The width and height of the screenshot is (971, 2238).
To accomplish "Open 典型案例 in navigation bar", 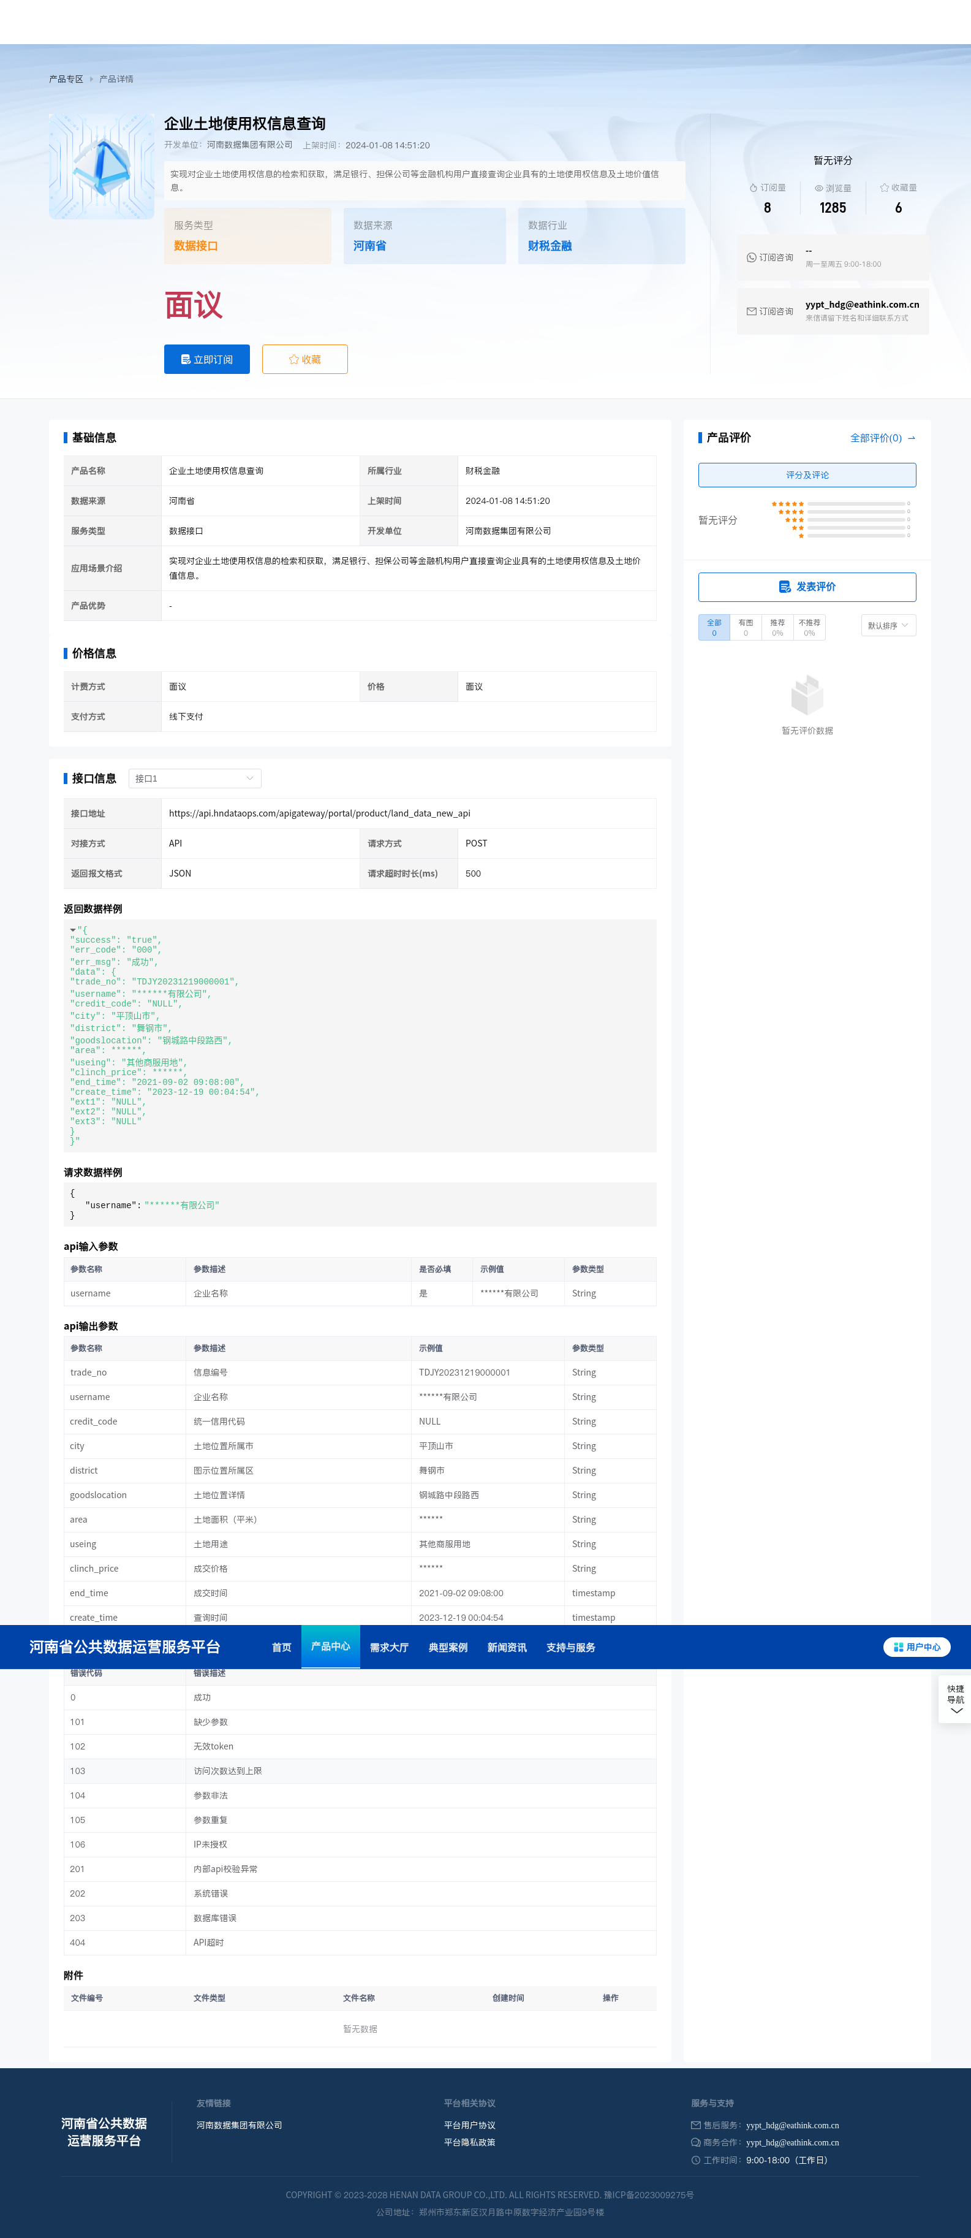I will tap(448, 1647).
